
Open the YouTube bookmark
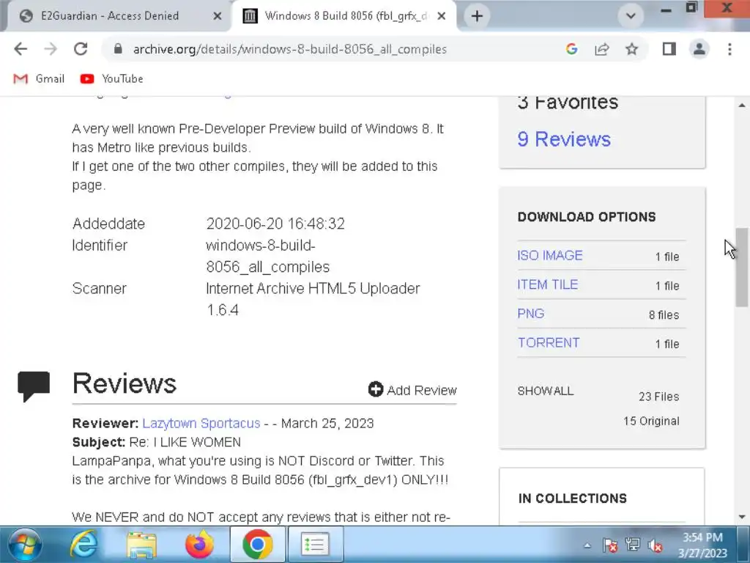(x=111, y=78)
